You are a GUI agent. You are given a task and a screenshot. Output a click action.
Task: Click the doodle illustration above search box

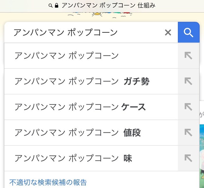[x=100, y=15]
